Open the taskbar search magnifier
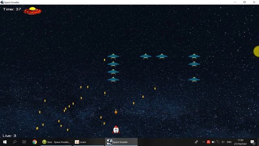Viewport: 259px width, 146px height. (x=15, y=142)
